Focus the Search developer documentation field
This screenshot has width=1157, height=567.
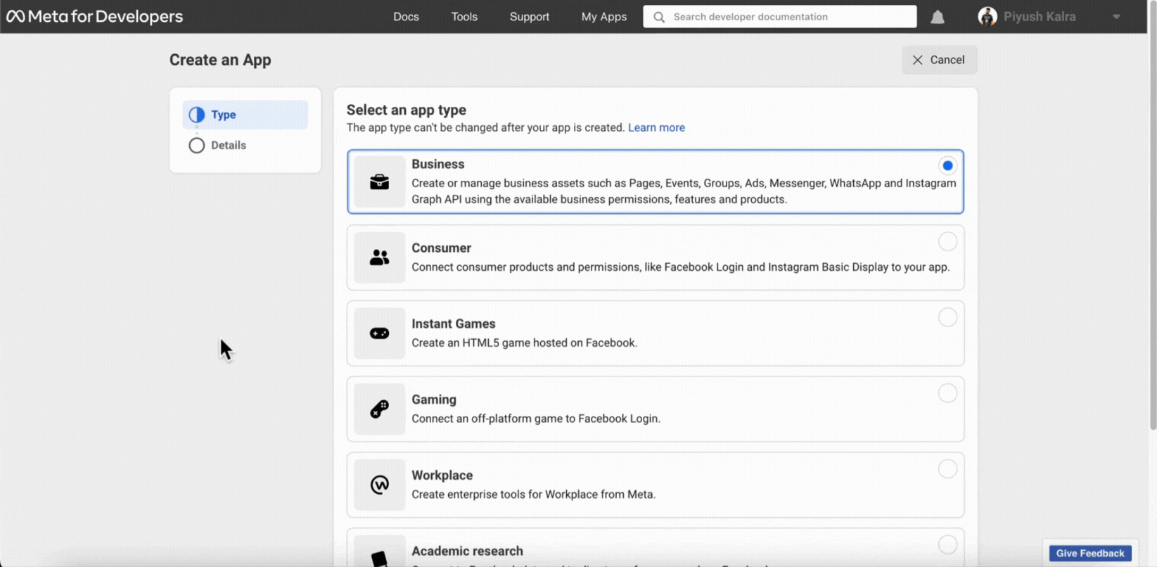tap(779, 17)
